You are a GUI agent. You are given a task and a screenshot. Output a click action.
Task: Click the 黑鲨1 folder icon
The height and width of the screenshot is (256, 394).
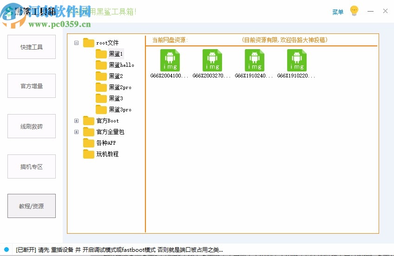[101, 54]
